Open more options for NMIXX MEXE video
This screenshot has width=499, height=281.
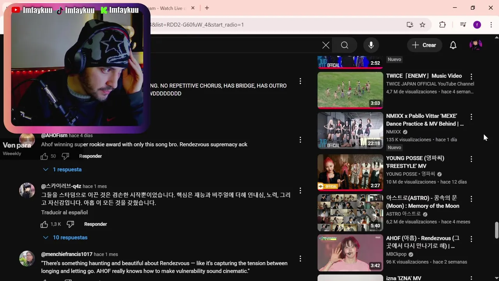click(x=471, y=117)
